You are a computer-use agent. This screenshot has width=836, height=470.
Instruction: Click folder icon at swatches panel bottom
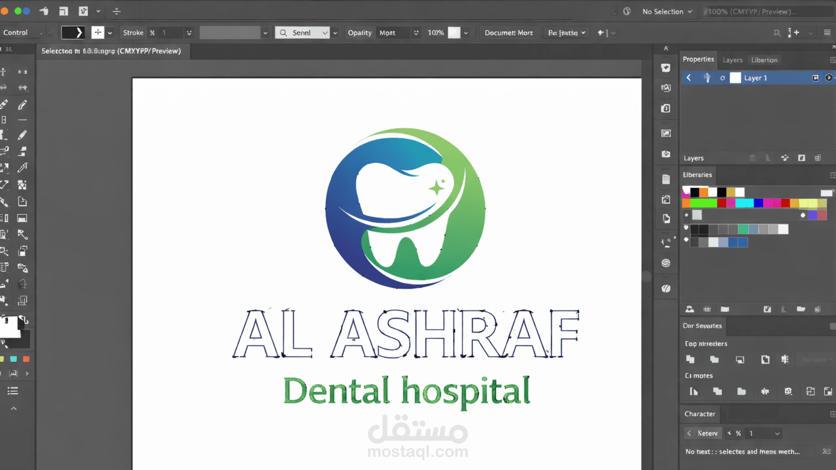point(801,309)
